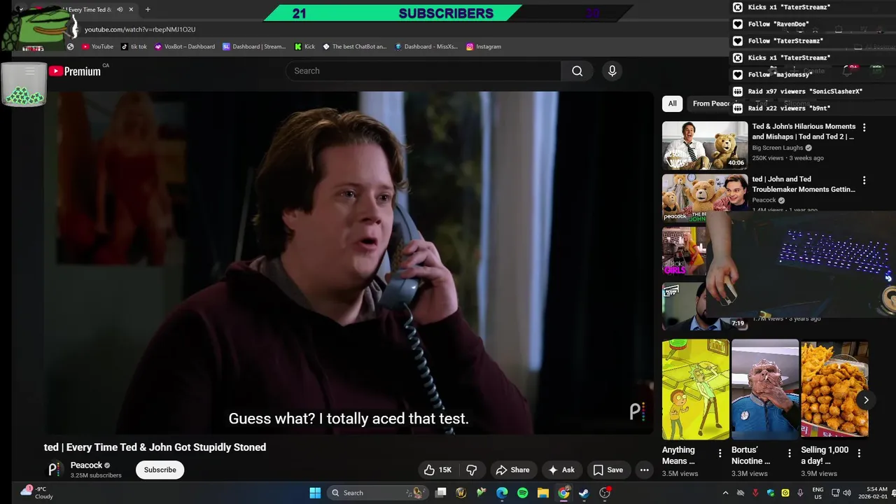The width and height of the screenshot is (896, 504).
Task: Click the Peacock watermark on video
Action: [637, 412]
